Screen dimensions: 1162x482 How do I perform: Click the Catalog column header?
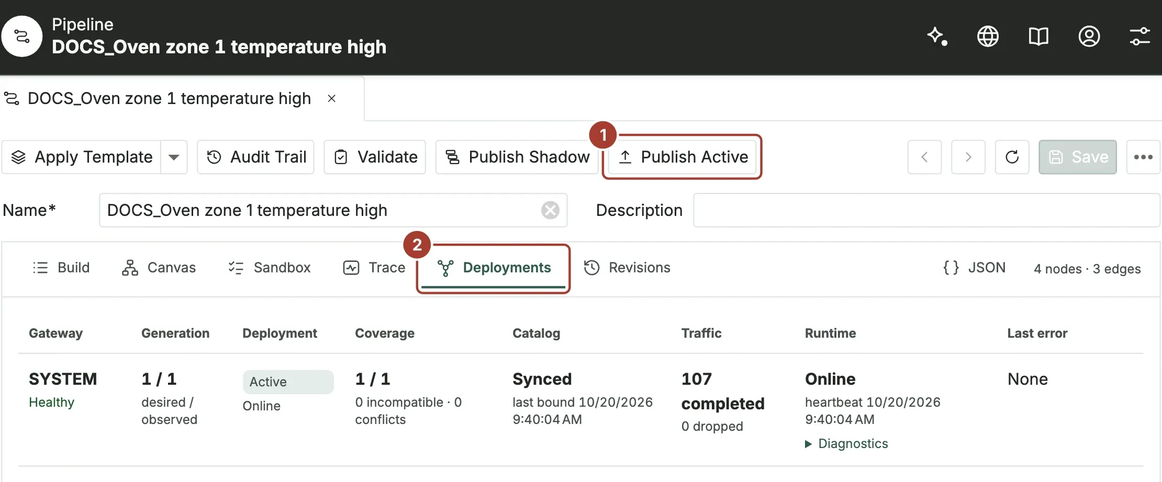tap(536, 334)
